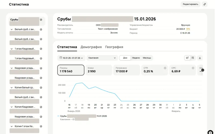Select Недели granularity
215x134 pixels.
pos(136,58)
